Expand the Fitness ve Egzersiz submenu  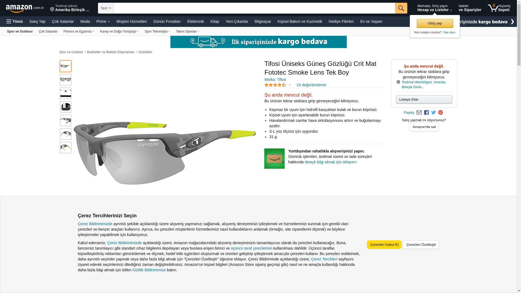click(79, 31)
